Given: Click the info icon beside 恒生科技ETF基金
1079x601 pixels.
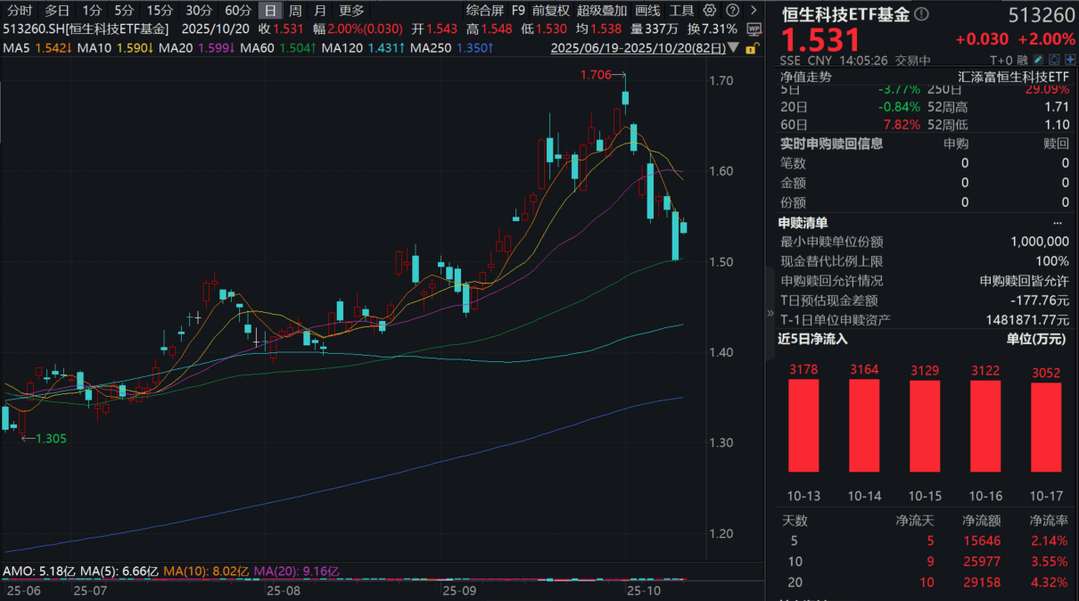Looking at the screenshot, I should 922,14.
